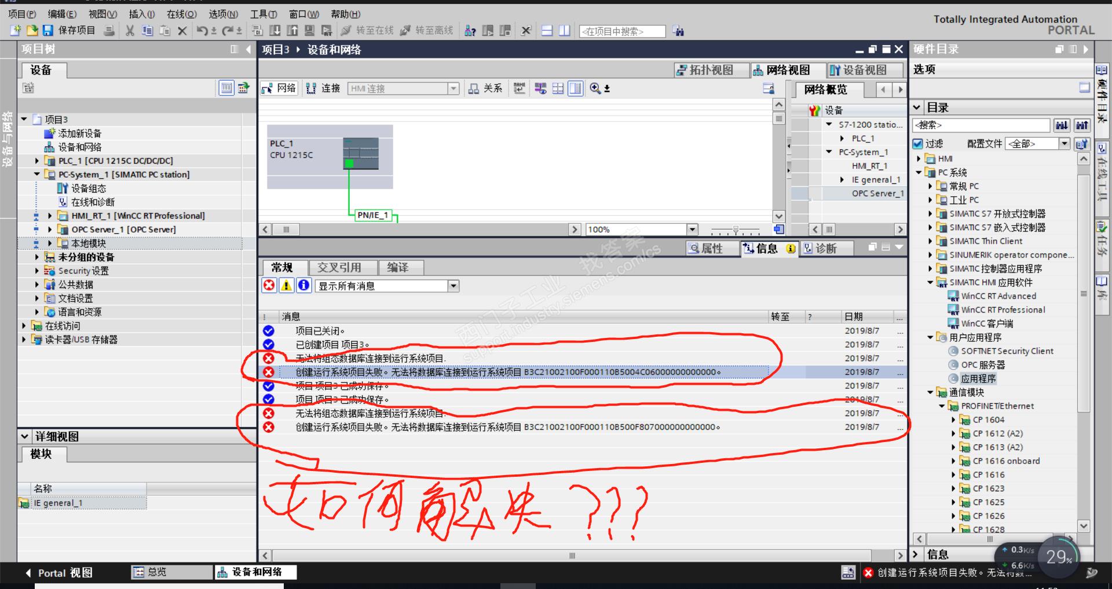Toggle the 连接 connections mode button
Screen dimensions: 1112x589
(x=323, y=88)
